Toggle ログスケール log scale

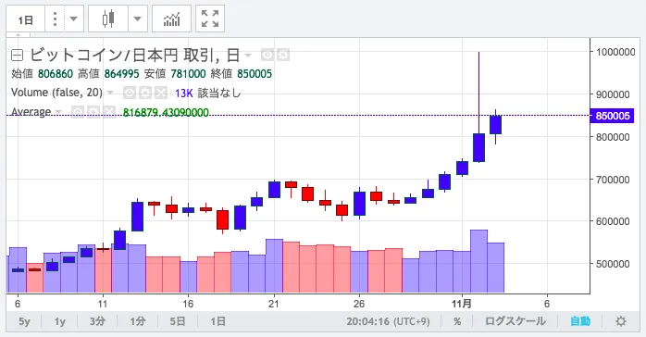click(x=515, y=321)
